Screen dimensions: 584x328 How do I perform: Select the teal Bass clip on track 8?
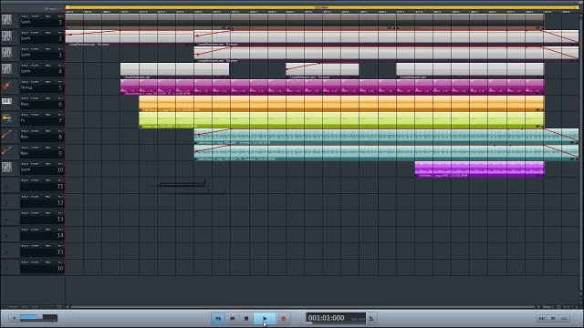coord(386,136)
